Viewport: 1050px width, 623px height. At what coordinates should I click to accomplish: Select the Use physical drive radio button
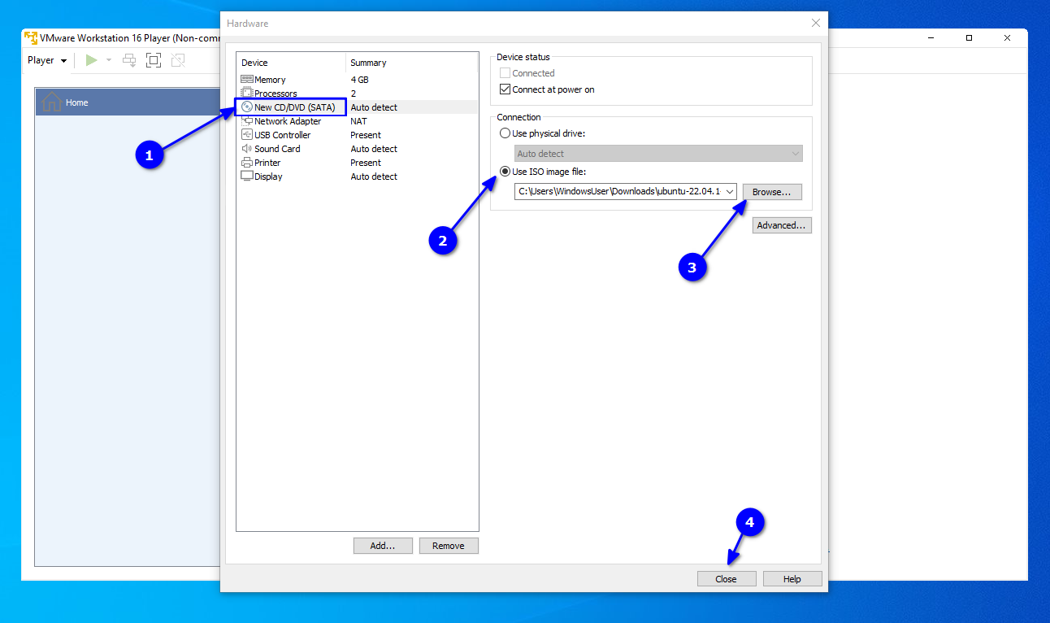pos(505,133)
